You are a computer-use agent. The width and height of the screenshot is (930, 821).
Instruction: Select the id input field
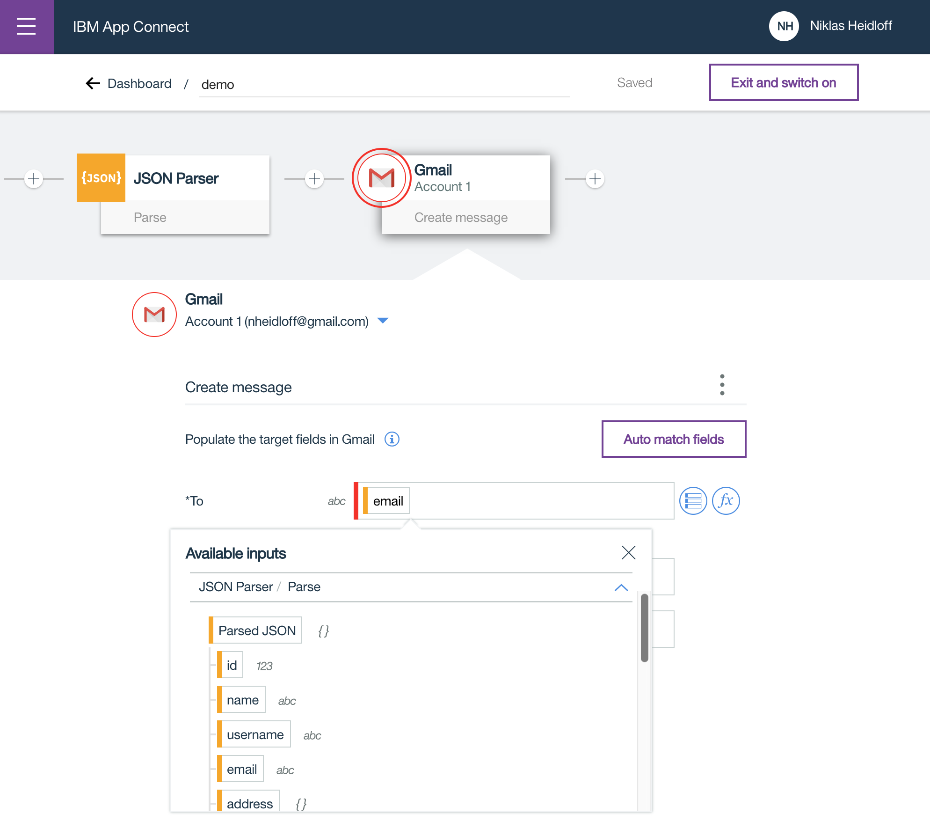(x=230, y=665)
